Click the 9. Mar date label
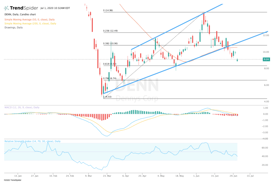The width and height of the screenshot is (274, 182). [x=88, y=176]
